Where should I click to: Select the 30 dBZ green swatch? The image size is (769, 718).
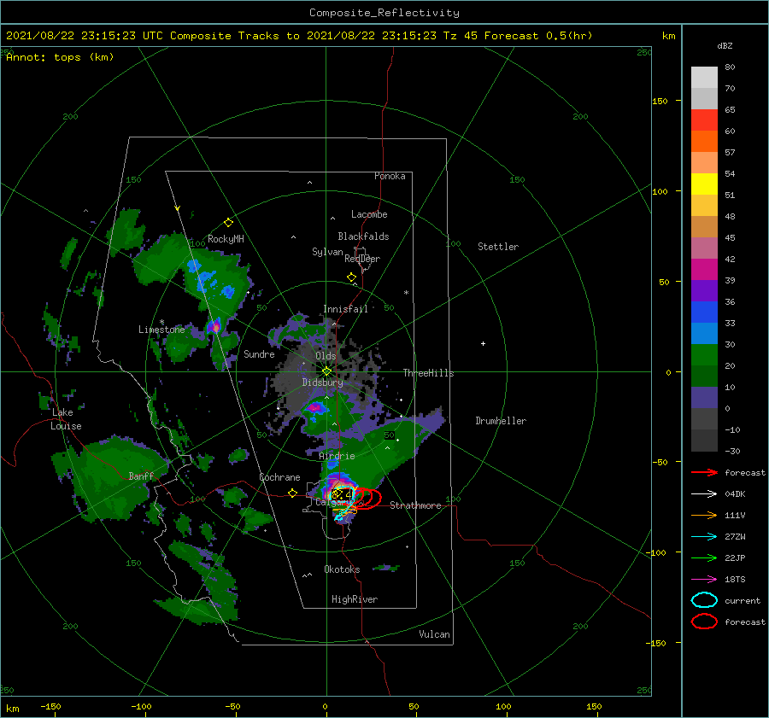click(704, 354)
